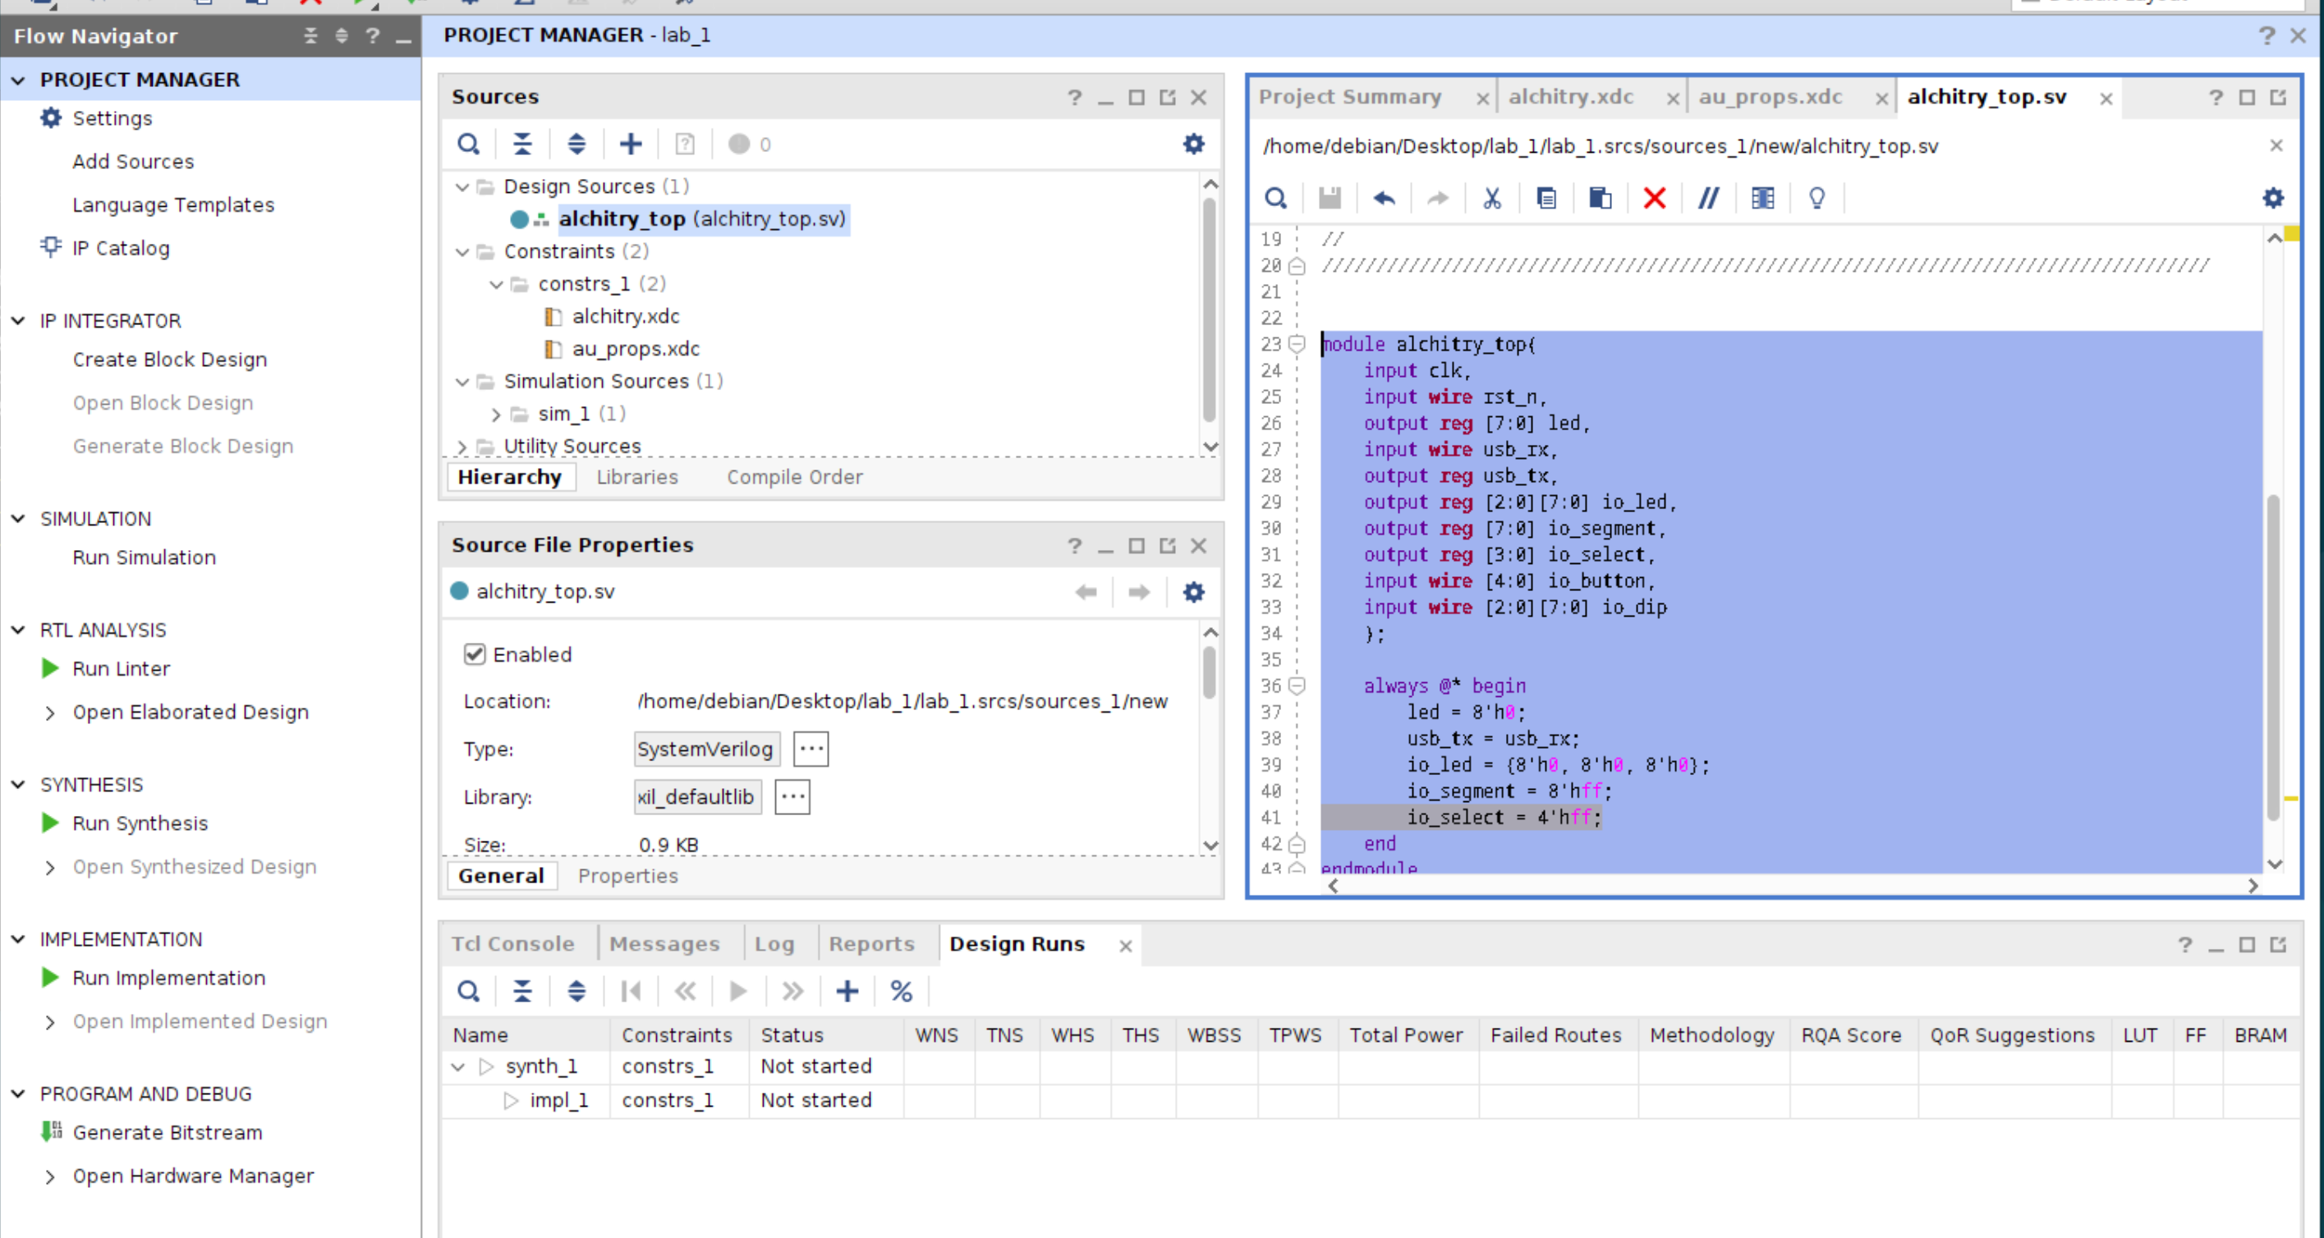Toggle line comments with the // icon
This screenshot has height=1238, width=2324.
1708,198
